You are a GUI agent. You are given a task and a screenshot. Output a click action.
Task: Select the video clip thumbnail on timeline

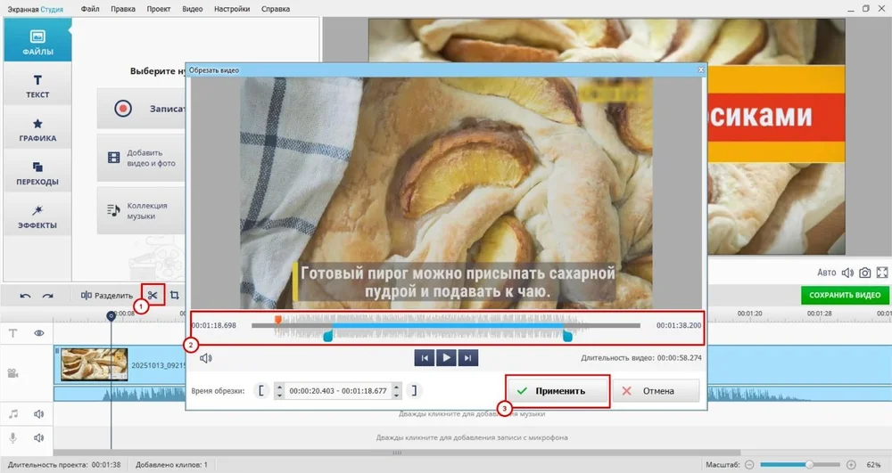(95, 364)
